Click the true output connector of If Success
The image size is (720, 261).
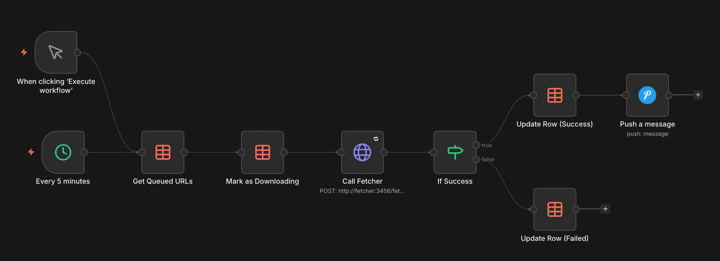pyautogui.click(x=476, y=145)
